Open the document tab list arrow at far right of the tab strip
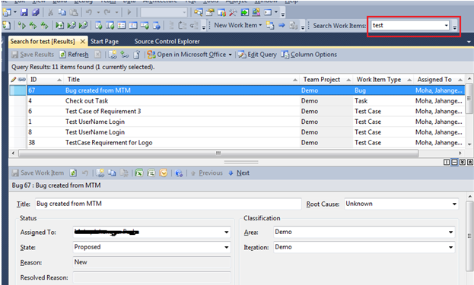This screenshot has height=285, width=474. pyautogui.click(x=469, y=42)
